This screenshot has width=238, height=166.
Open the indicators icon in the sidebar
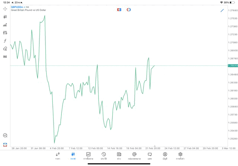[5, 25]
